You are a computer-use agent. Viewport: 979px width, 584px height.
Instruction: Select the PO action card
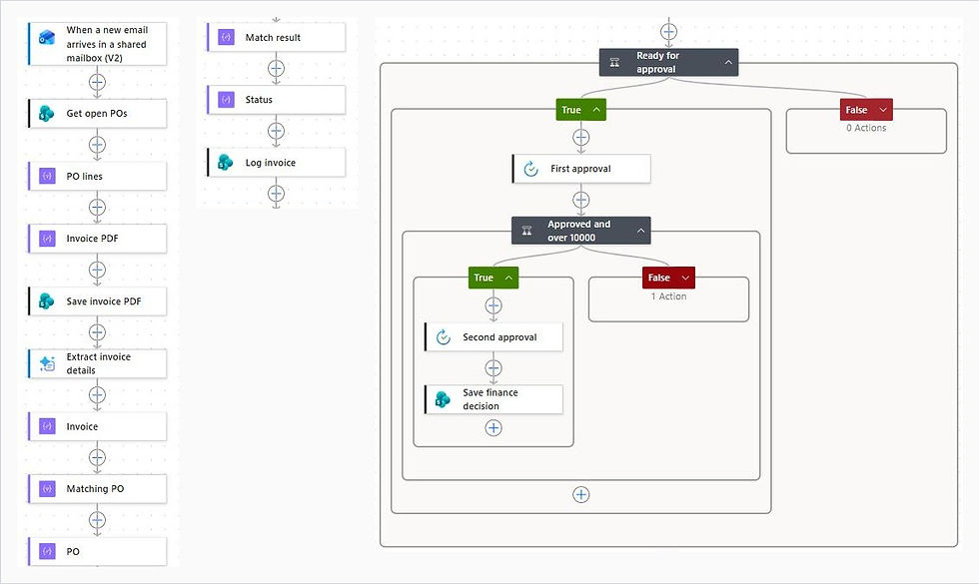tap(98, 551)
